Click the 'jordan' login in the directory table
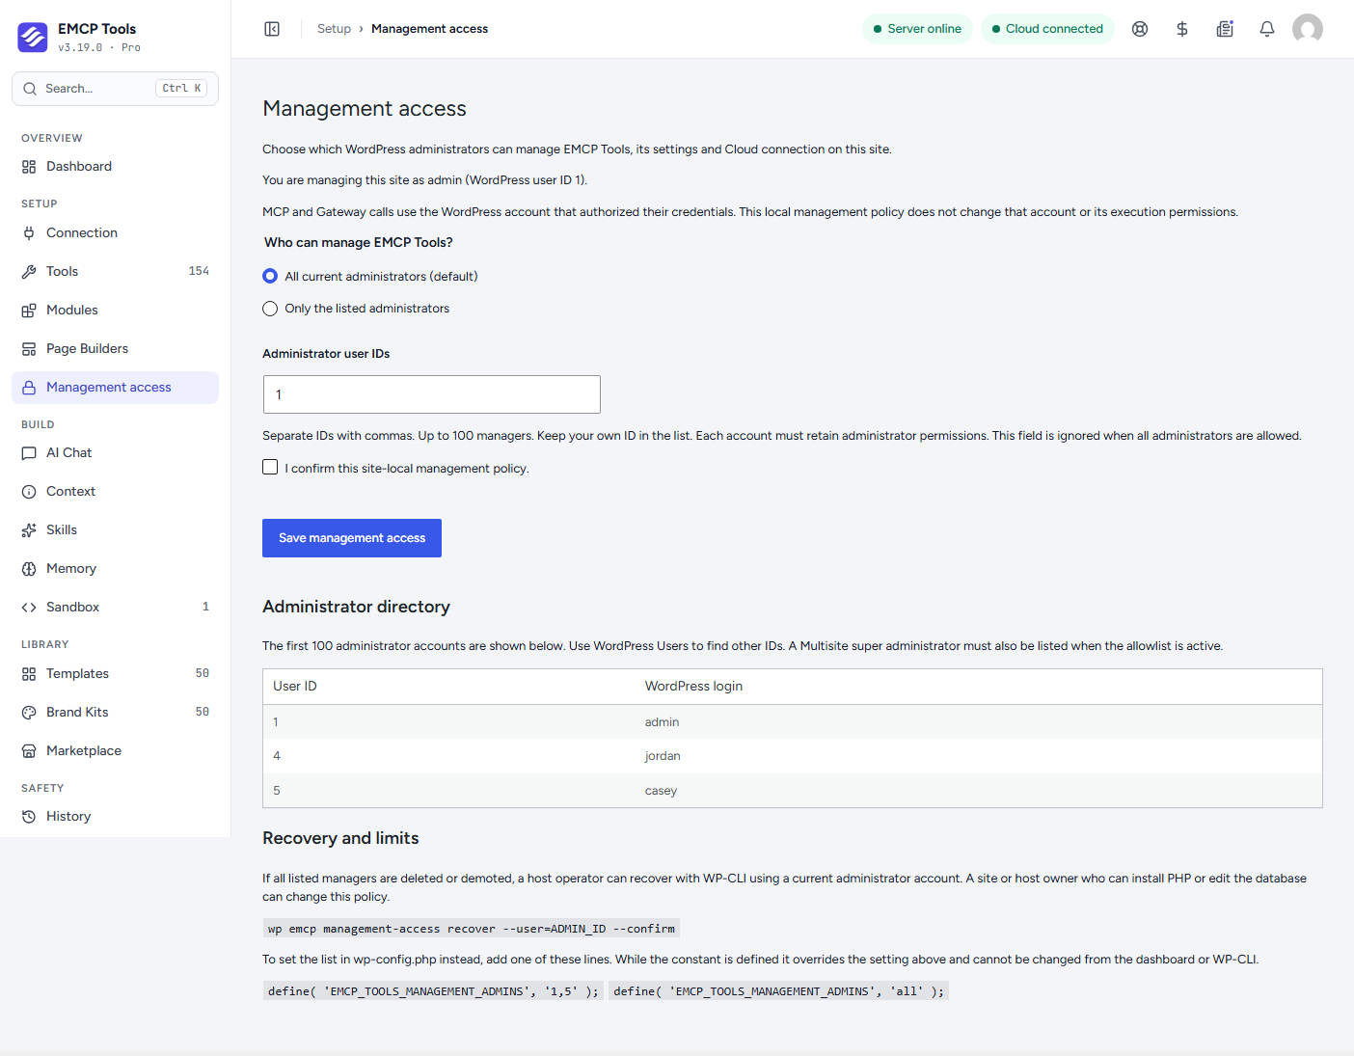Image resolution: width=1354 pixels, height=1056 pixels. (663, 756)
